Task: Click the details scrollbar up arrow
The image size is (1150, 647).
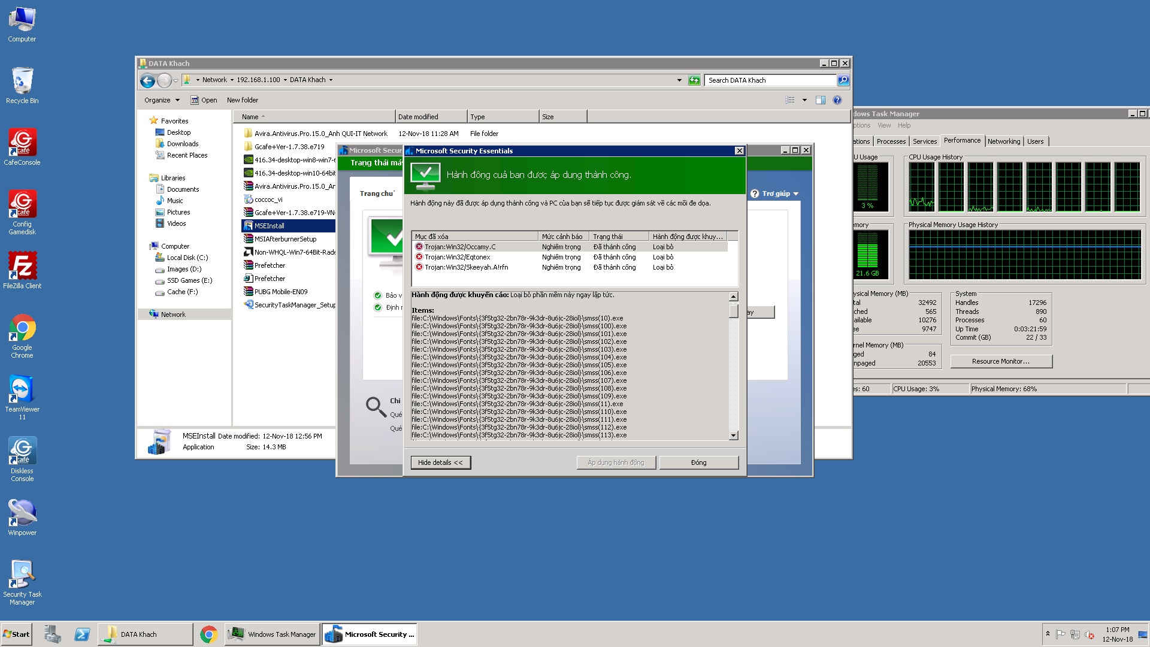Action: click(734, 297)
